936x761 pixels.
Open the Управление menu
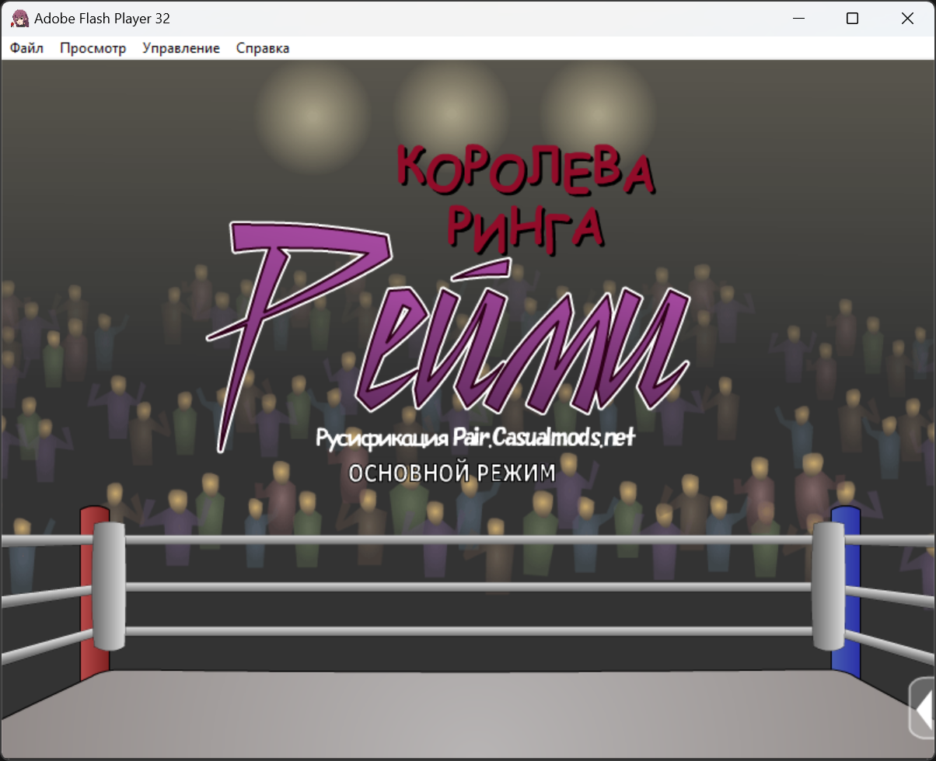point(181,48)
